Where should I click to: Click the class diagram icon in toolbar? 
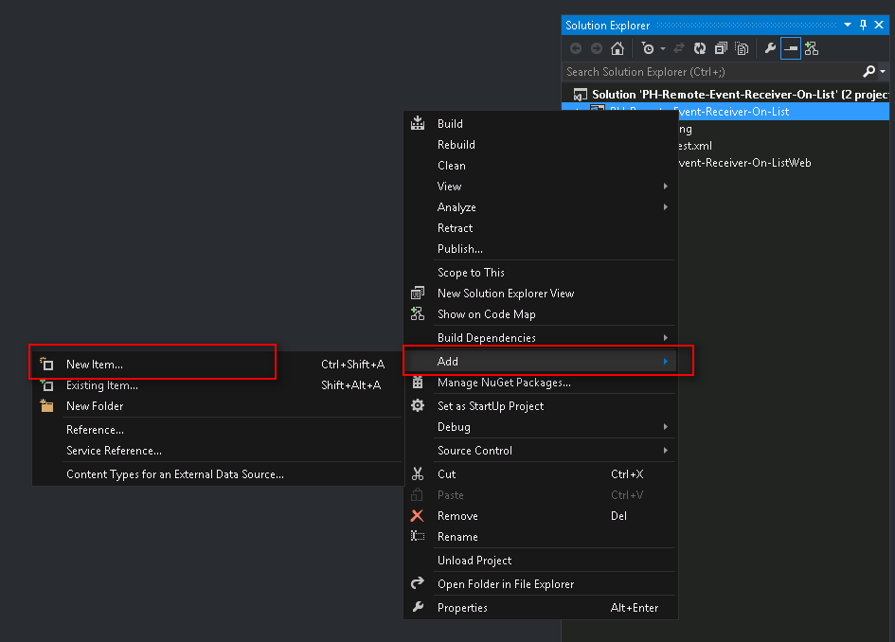pos(812,48)
